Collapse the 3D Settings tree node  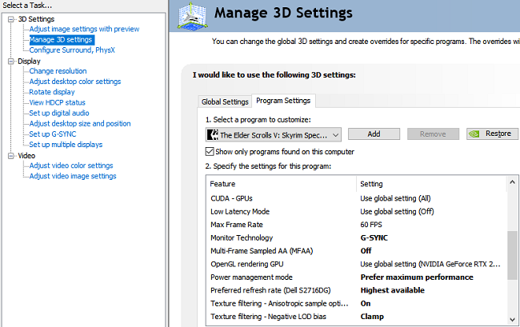click(x=11, y=18)
